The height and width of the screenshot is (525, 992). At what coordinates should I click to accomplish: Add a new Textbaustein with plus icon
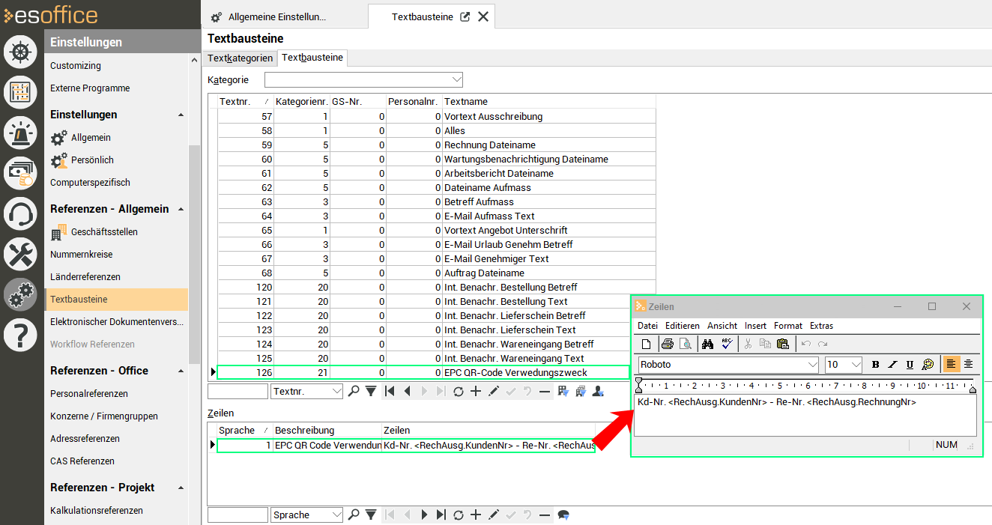point(476,391)
